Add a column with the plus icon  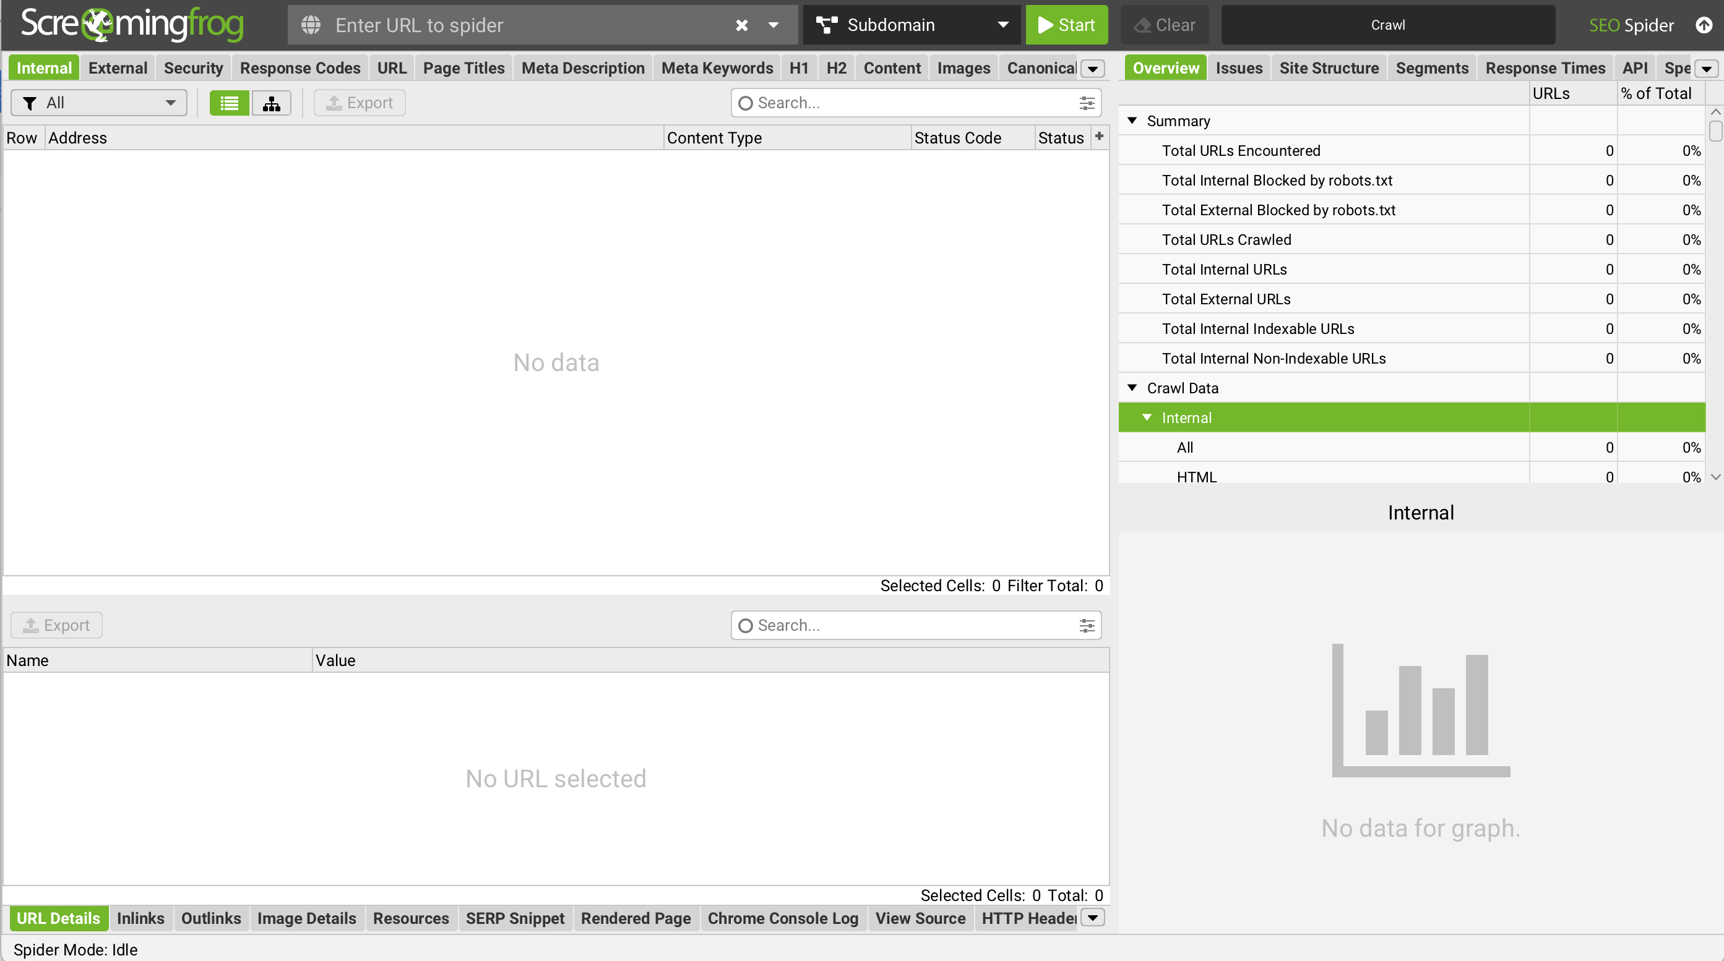(x=1100, y=137)
